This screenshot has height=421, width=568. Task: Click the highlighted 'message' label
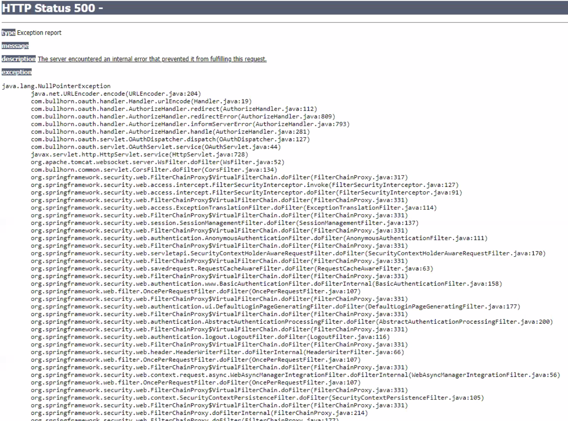pos(15,46)
